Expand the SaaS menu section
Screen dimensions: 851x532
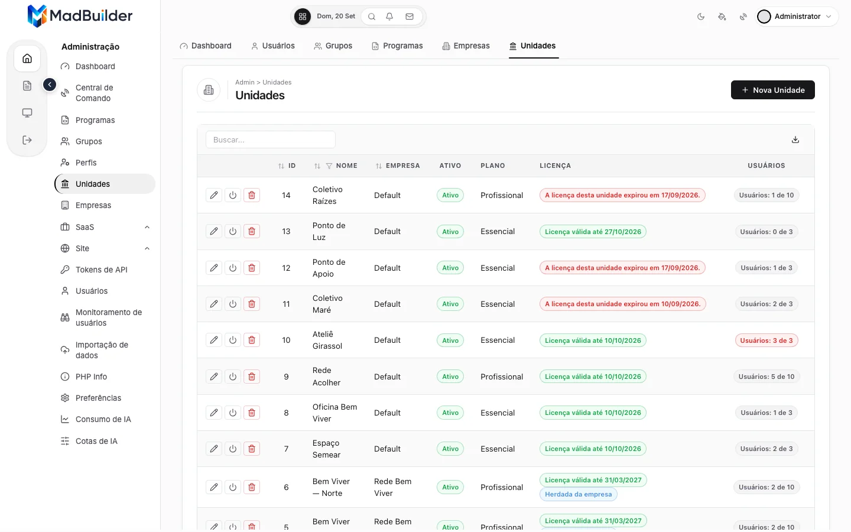coord(147,227)
